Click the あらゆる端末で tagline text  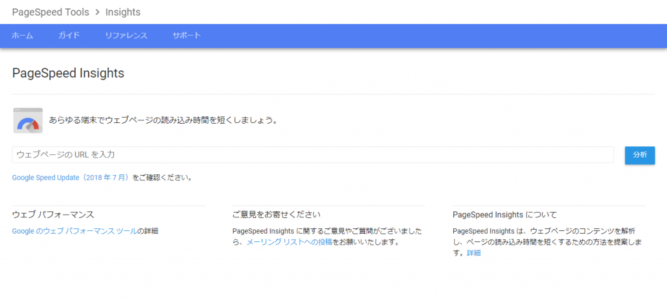163,120
